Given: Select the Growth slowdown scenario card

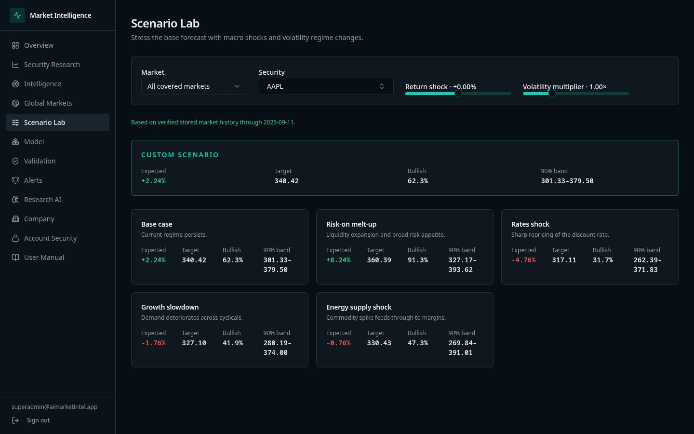Looking at the screenshot, I should pyautogui.click(x=220, y=330).
